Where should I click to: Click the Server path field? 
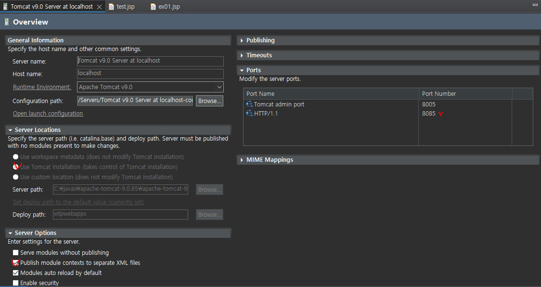click(x=120, y=189)
